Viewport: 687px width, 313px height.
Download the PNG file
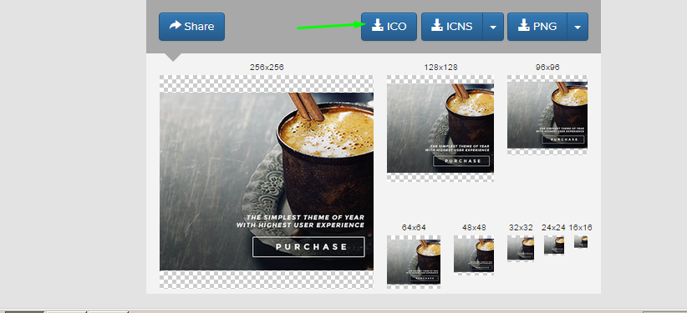click(537, 27)
